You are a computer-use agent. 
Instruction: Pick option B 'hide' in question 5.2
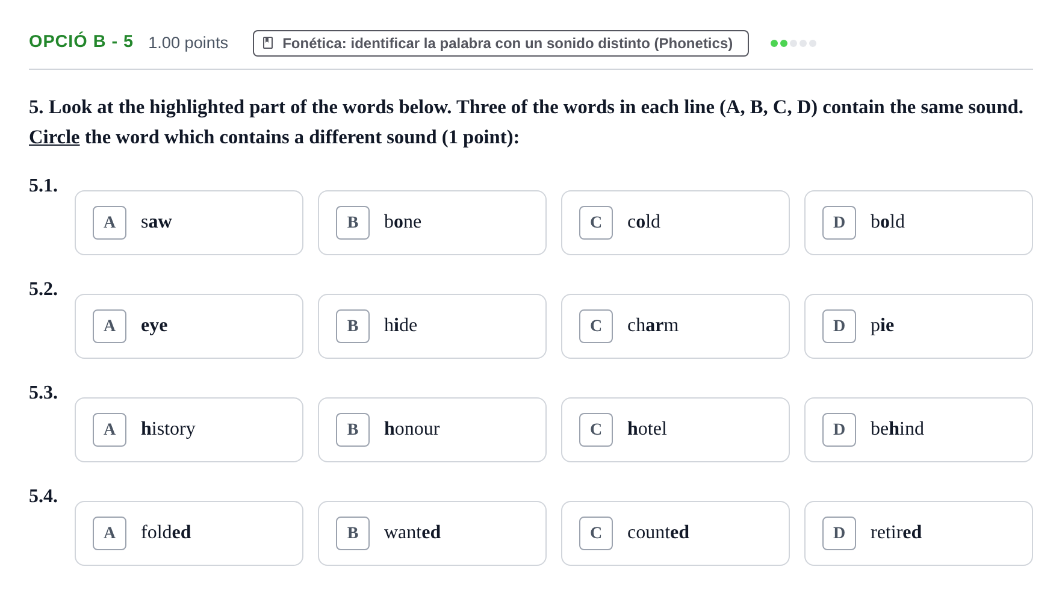[x=432, y=326]
